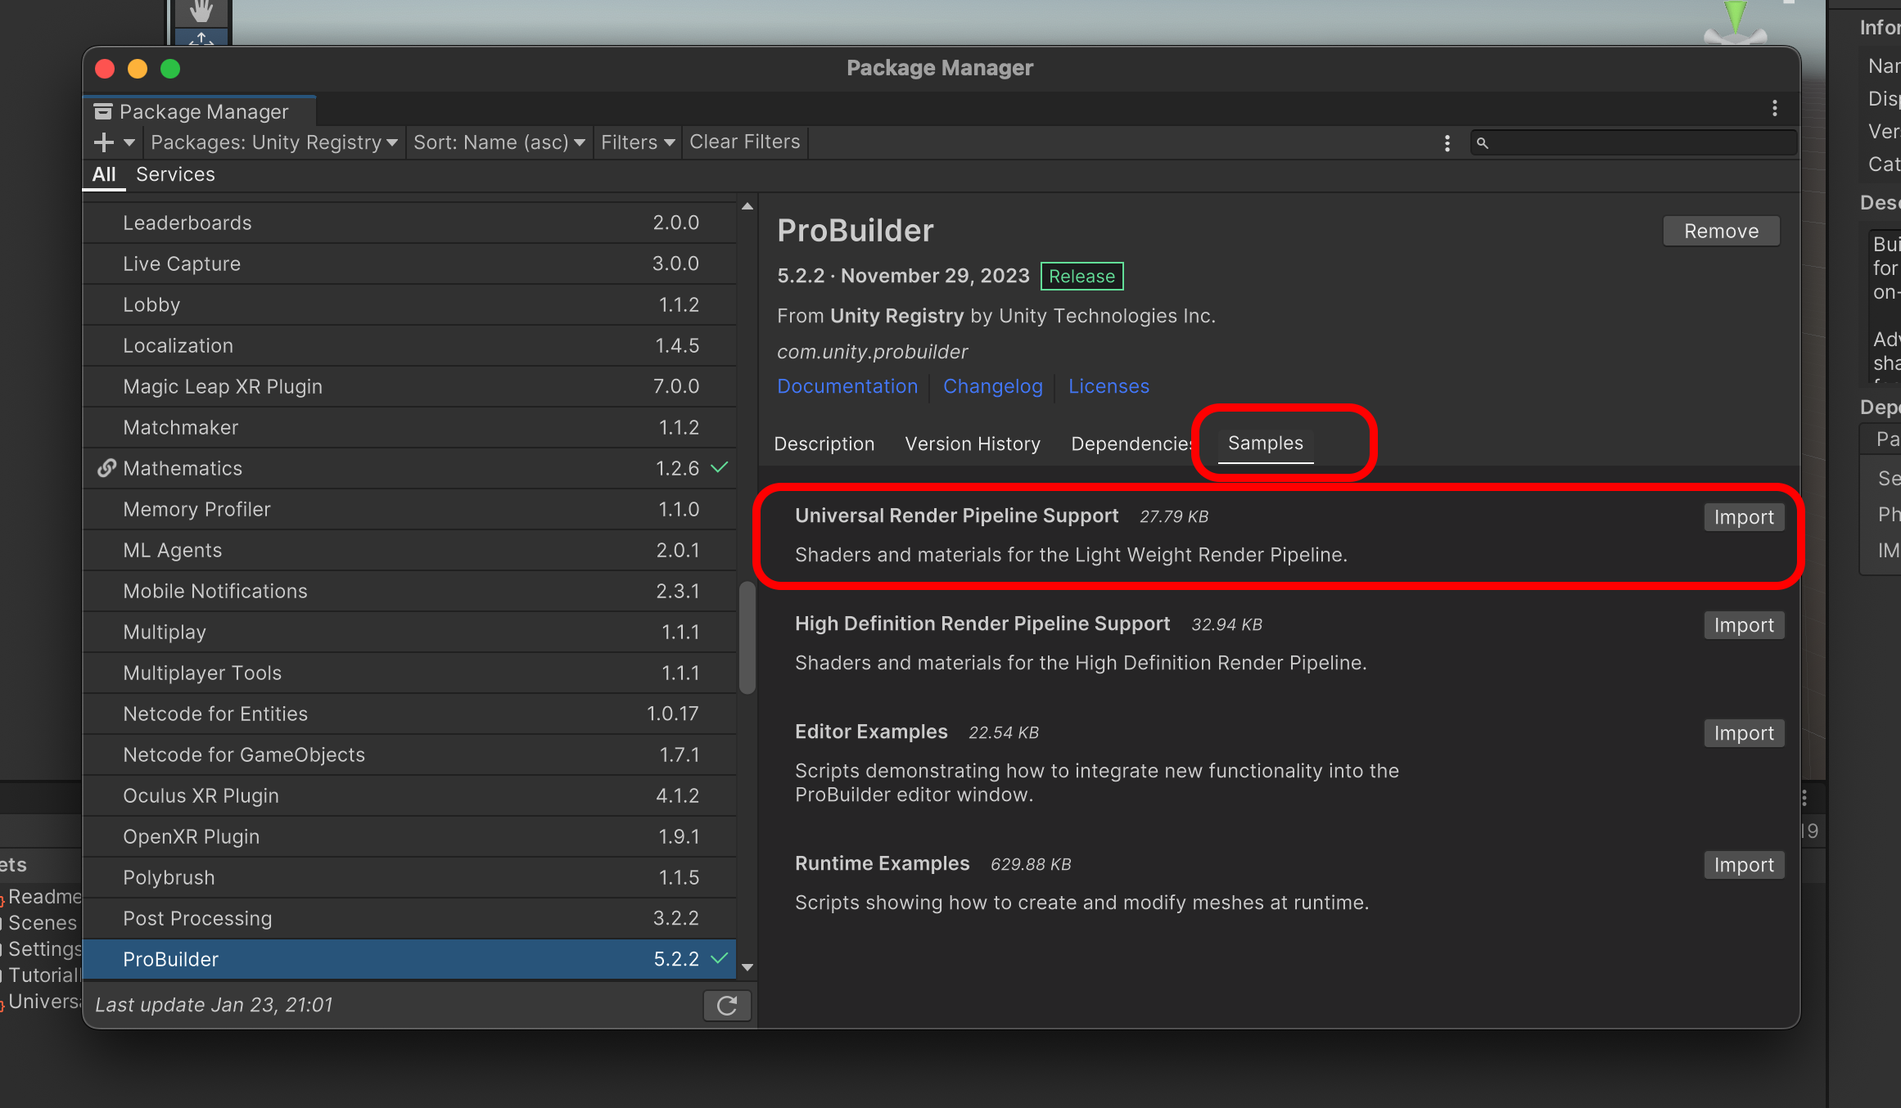
Task: Open the Package Manager window kebab menu
Action: (x=1774, y=108)
